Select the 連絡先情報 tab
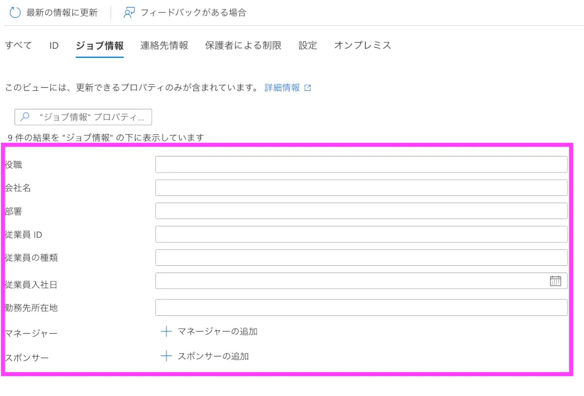Viewport: 584px width, 396px height. click(164, 46)
